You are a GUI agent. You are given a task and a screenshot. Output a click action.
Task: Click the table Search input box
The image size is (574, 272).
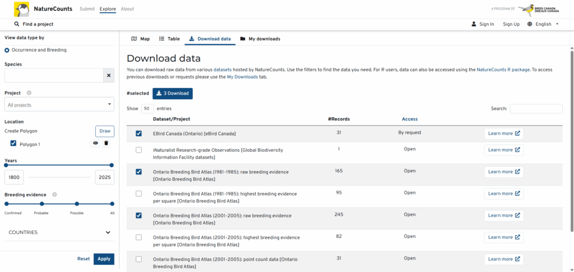(536, 109)
